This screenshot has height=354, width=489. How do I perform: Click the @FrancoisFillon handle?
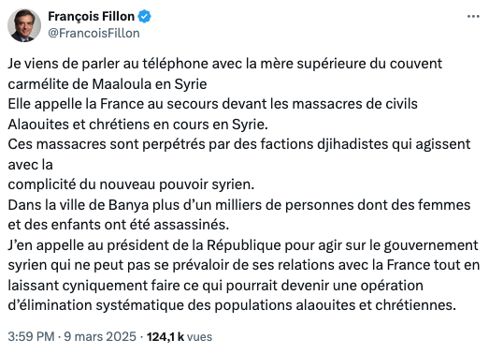coord(93,33)
